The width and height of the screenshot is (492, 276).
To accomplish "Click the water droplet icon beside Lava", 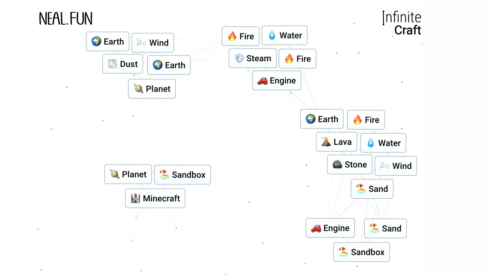I will pyautogui.click(x=371, y=143).
